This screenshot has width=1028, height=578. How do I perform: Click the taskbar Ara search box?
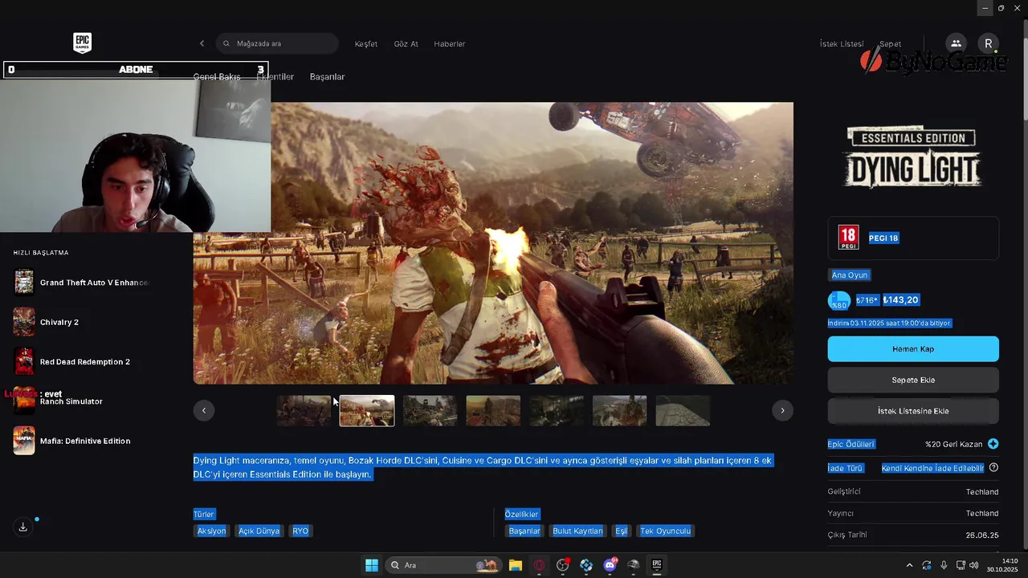[443, 565]
